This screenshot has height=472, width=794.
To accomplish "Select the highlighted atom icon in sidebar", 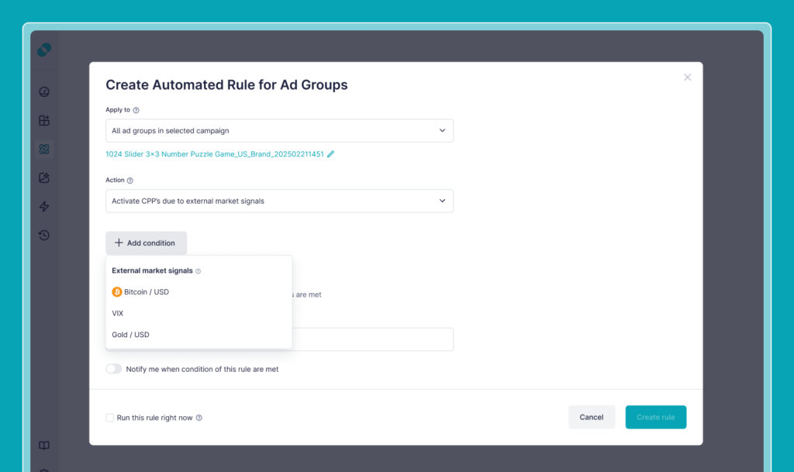I will click(x=44, y=150).
